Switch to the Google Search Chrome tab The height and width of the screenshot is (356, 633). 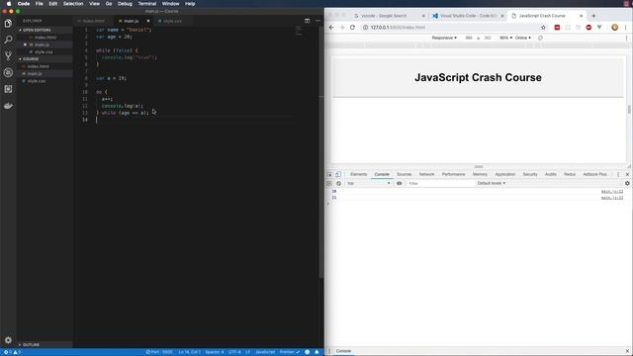click(x=385, y=16)
